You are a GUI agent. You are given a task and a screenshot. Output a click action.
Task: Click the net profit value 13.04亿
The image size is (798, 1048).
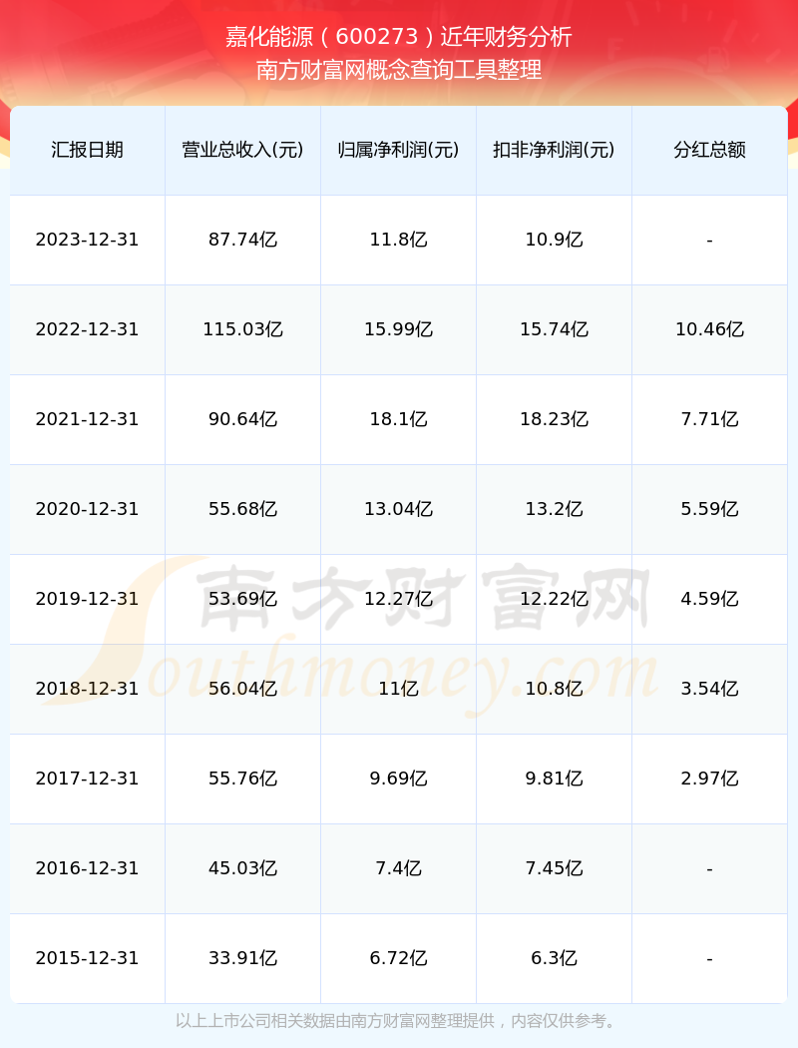[399, 509]
